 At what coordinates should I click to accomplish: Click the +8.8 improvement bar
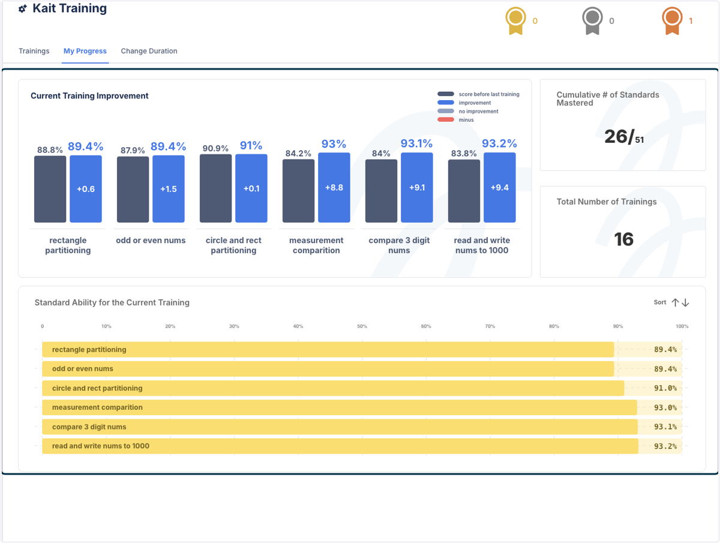pyautogui.click(x=334, y=188)
